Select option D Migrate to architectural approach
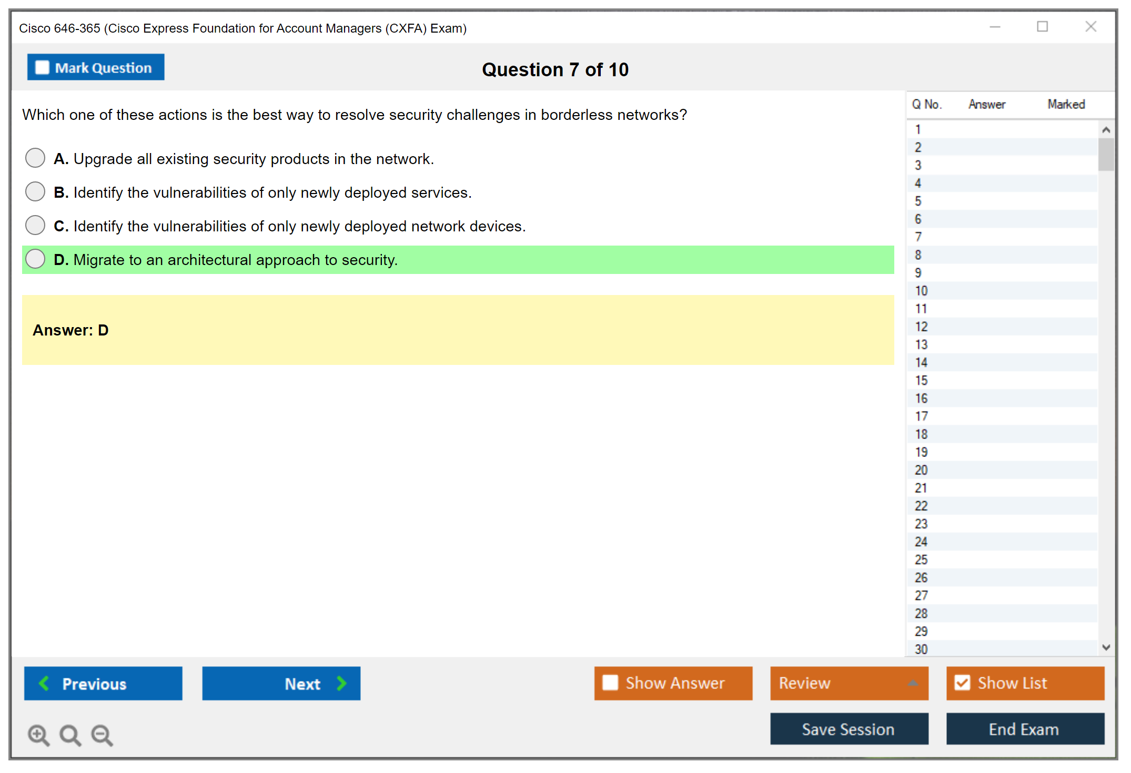 pyautogui.click(x=35, y=259)
